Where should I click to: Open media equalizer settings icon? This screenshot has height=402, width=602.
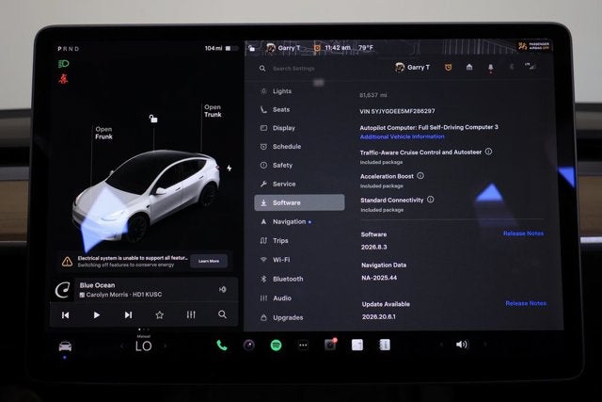tap(191, 314)
